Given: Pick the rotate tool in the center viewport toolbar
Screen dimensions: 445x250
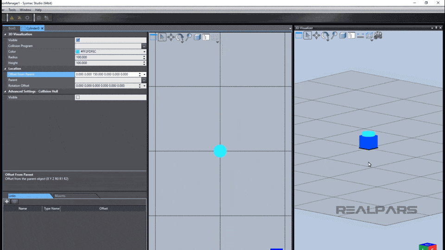Looking at the screenshot, I should (x=180, y=37).
